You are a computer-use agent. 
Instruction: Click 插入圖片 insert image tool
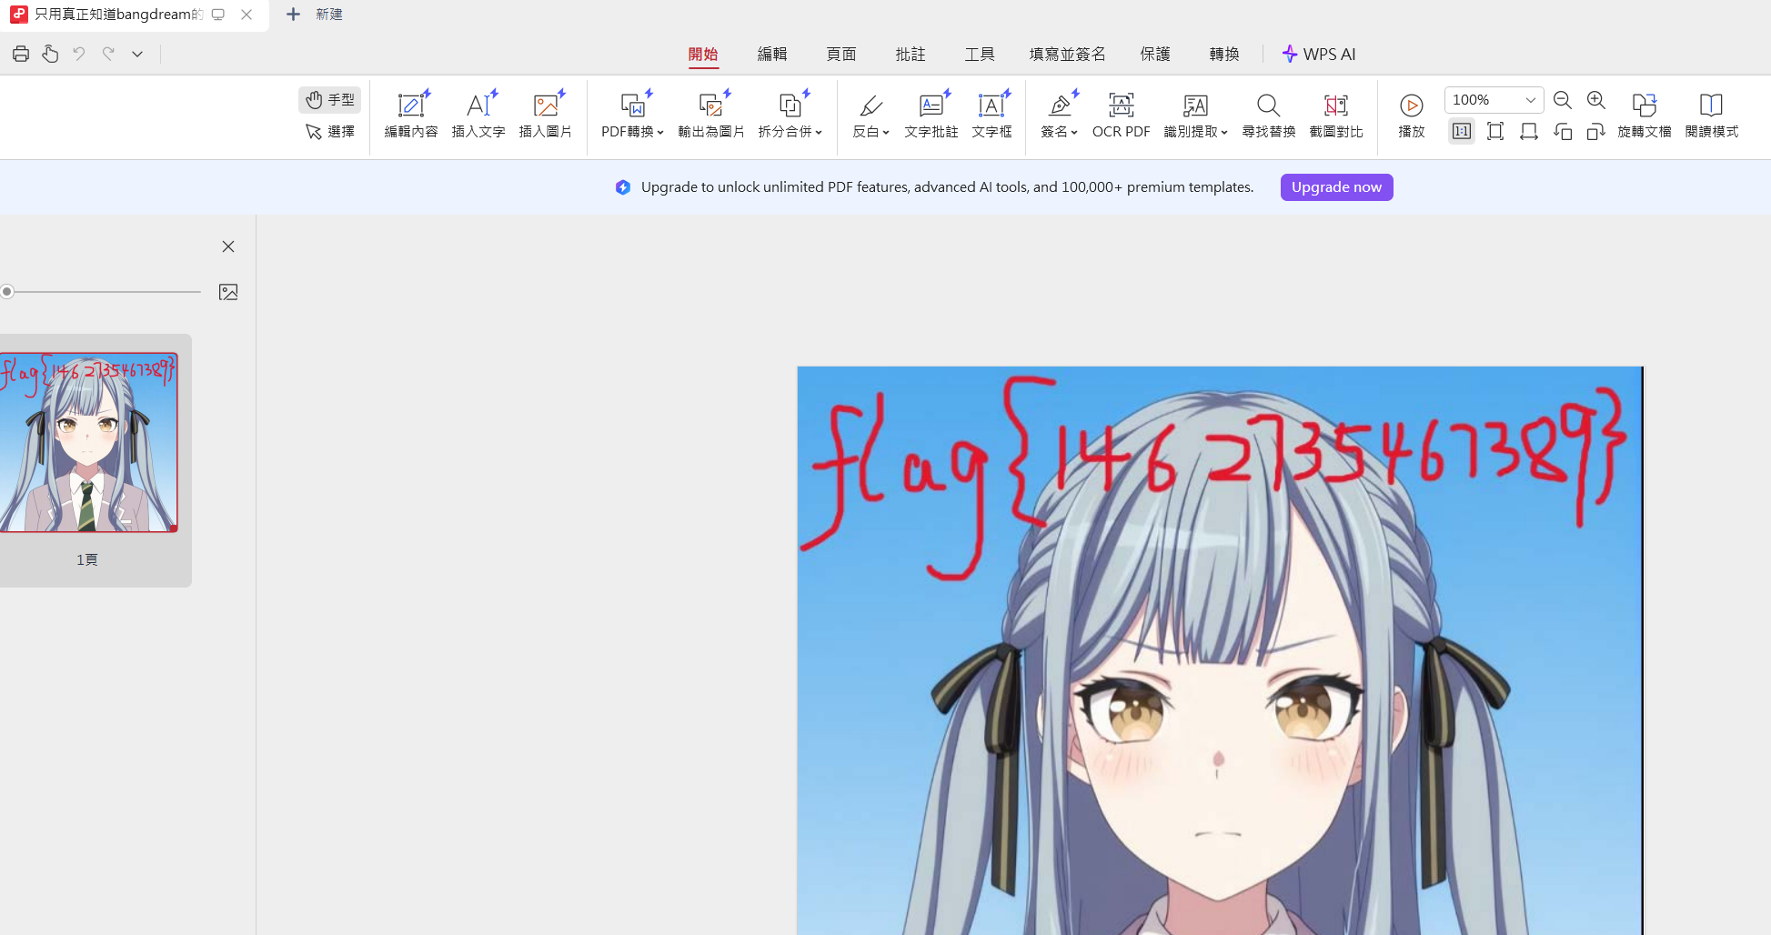546,115
